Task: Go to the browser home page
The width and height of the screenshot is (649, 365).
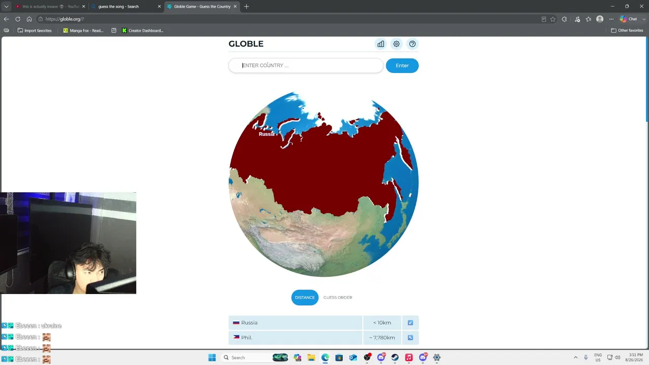Action: 29,19
